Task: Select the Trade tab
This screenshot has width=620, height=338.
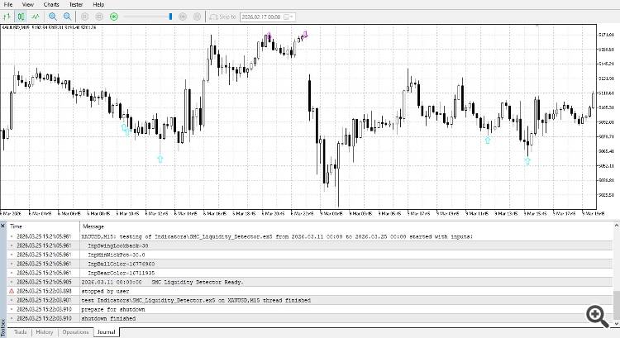Action: (x=20, y=332)
